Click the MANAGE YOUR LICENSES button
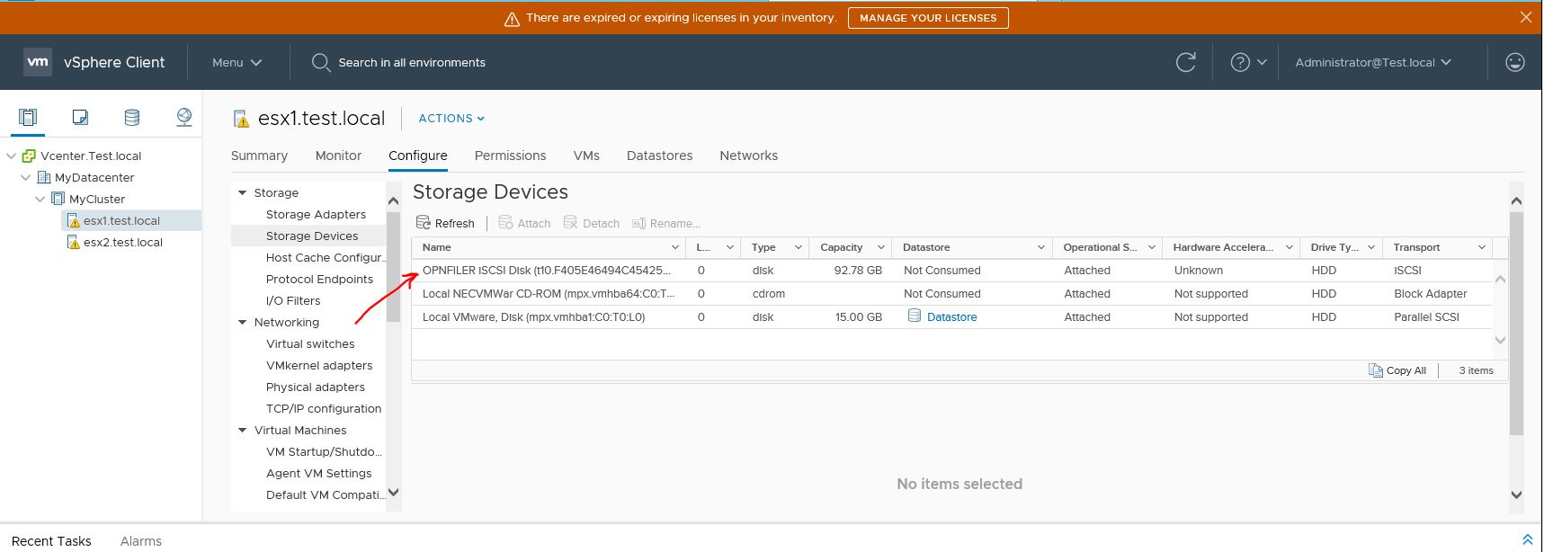Viewport: 1544px width, 552px height. click(x=928, y=18)
